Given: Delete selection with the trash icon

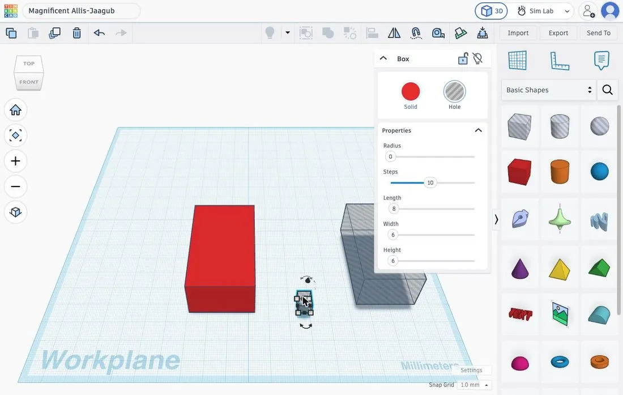Looking at the screenshot, I should [x=76, y=33].
